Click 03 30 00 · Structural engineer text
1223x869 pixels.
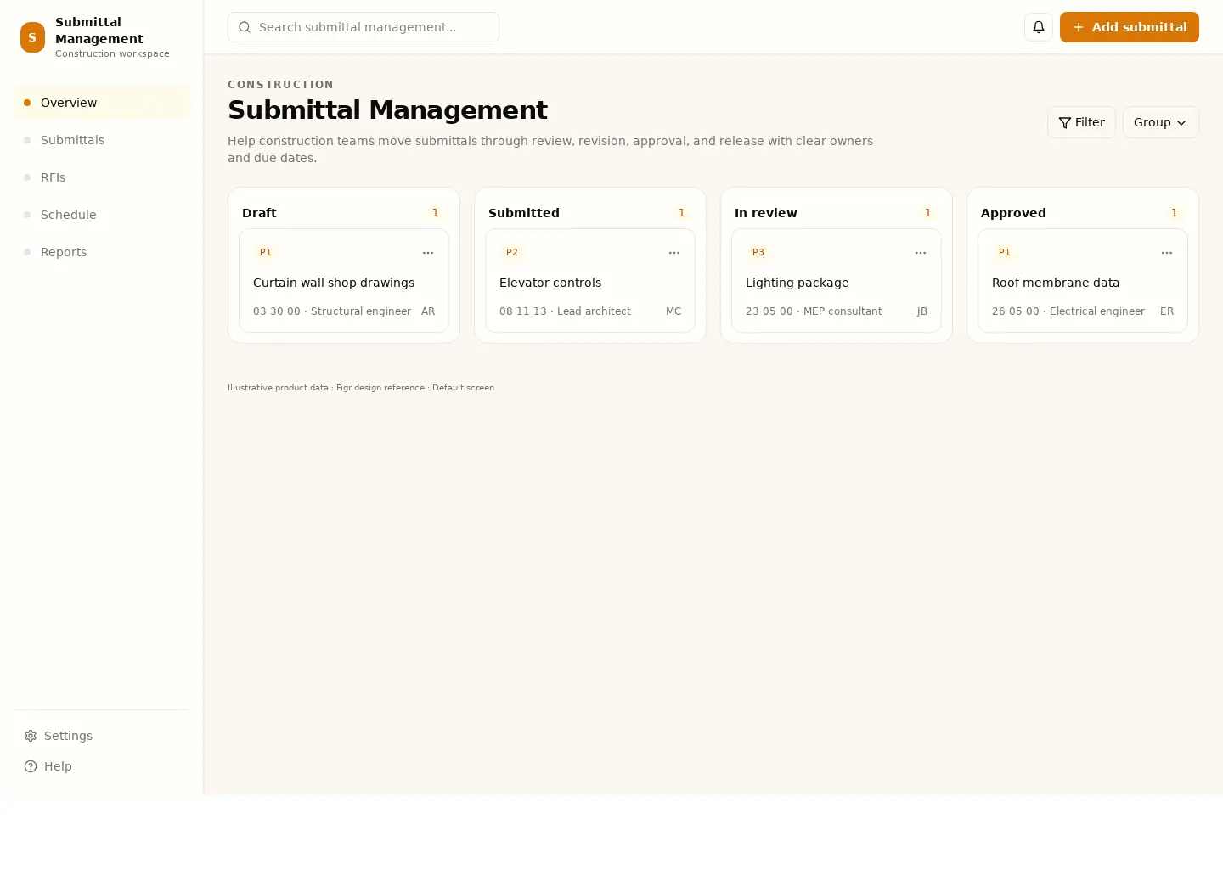click(332, 311)
